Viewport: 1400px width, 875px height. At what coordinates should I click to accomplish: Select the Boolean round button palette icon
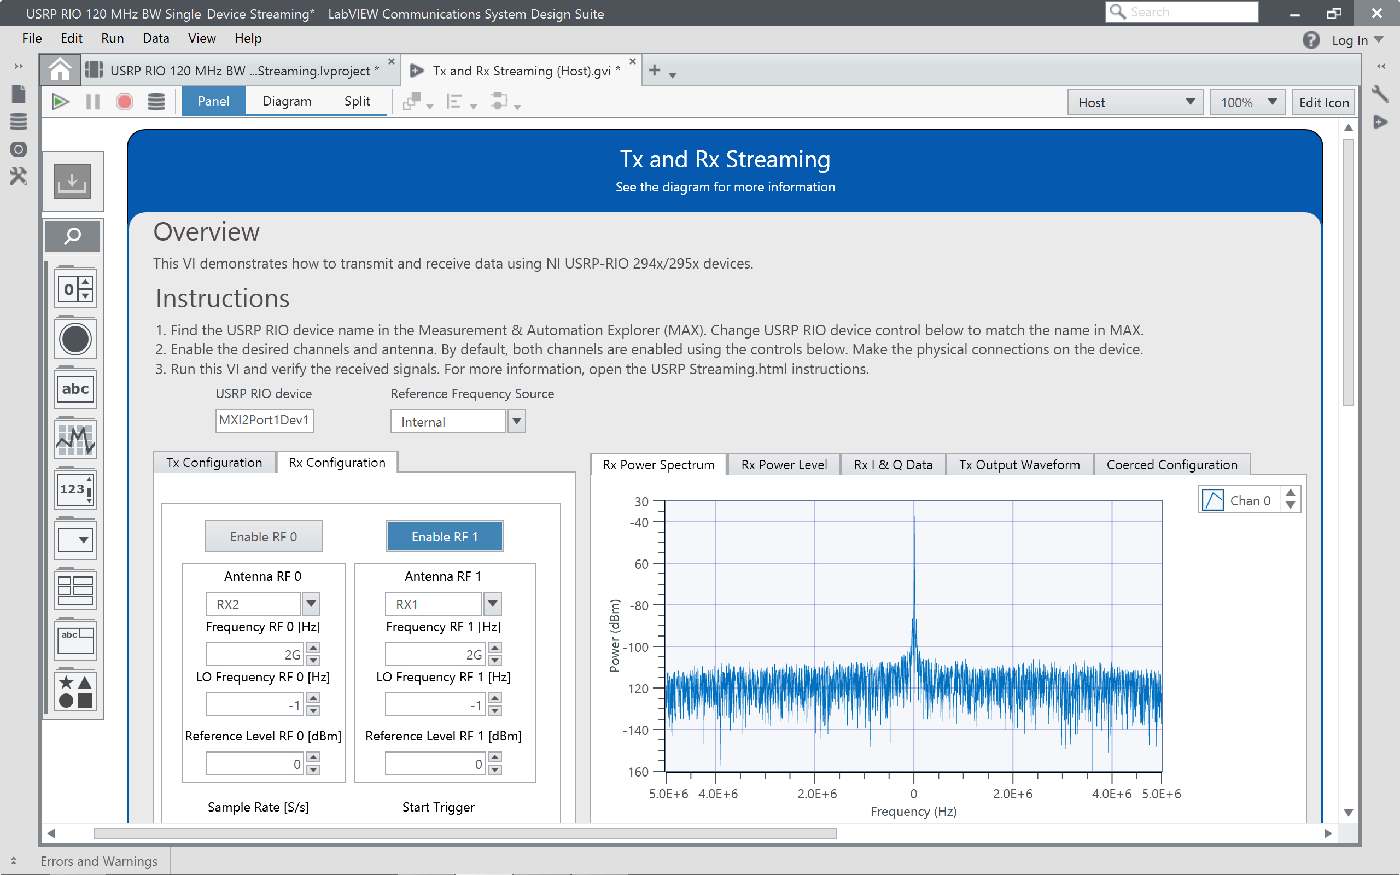pos(76,339)
